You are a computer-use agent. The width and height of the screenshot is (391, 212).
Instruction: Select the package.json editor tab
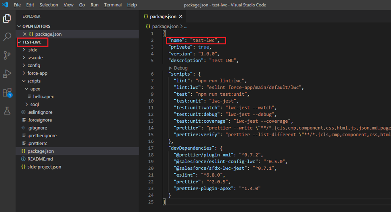coord(163,16)
